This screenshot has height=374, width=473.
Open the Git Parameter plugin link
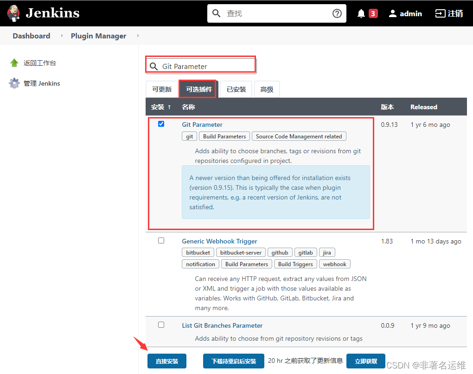(202, 125)
